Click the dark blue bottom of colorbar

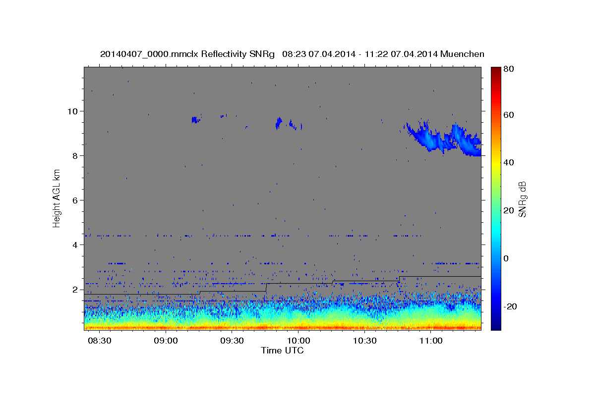495,324
